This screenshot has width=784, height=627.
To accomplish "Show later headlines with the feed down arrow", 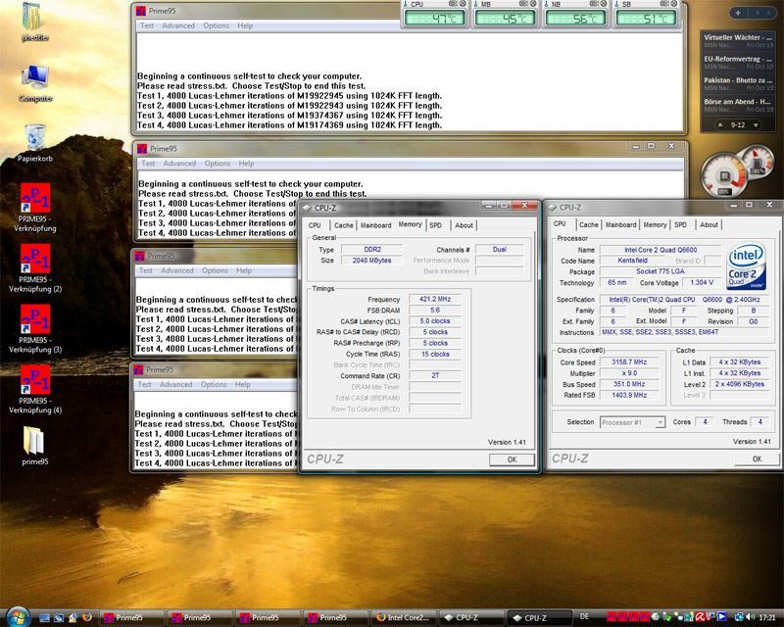I will pos(756,125).
